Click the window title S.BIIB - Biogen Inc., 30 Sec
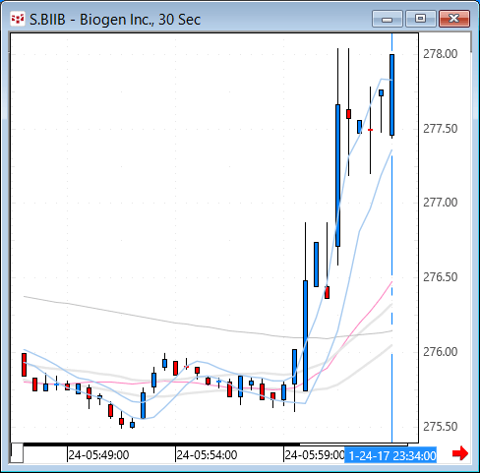480x473 pixels. click(x=115, y=20)
